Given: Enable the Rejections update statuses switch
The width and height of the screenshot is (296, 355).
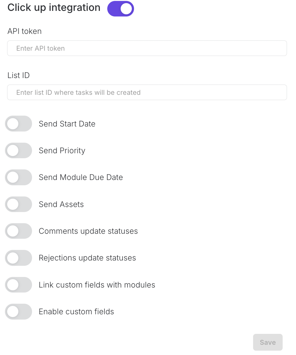Looking at the screenshot, I should 19,258.
